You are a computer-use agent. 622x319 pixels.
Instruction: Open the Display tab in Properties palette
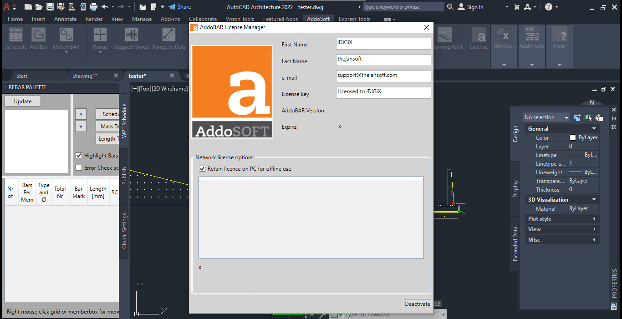tap(515, 189)
